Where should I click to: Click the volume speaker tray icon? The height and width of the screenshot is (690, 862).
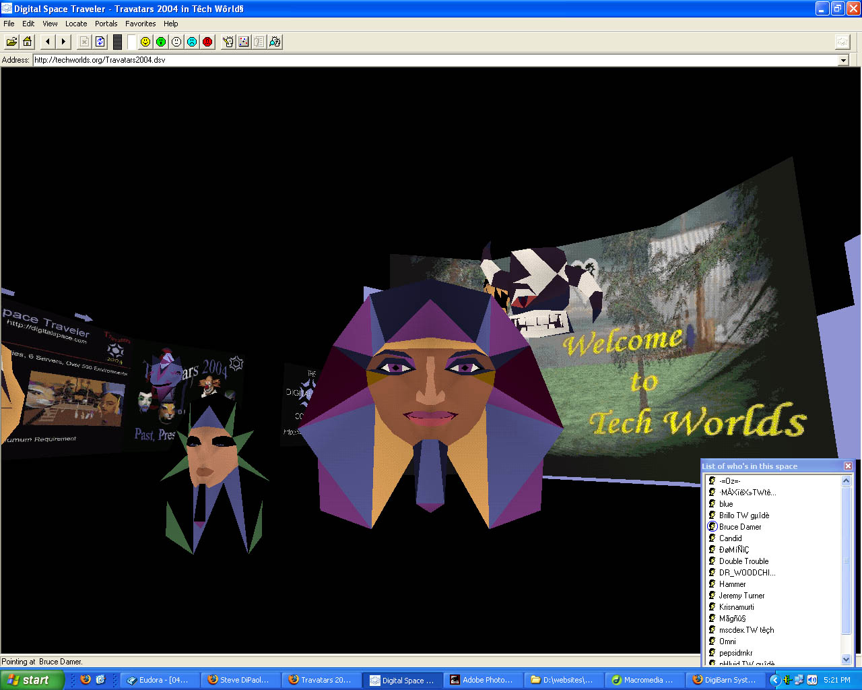811,680
